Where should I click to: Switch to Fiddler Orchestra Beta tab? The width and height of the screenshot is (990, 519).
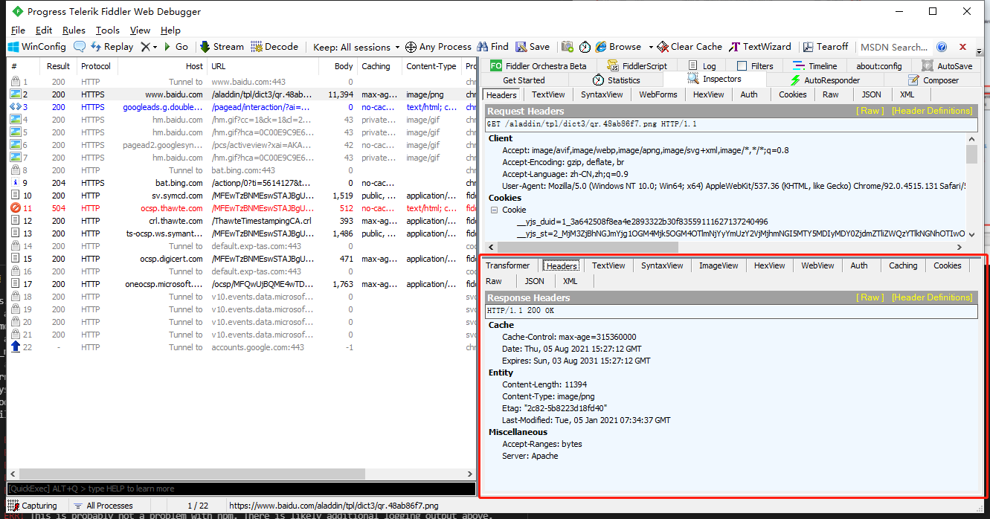(539, 66)
